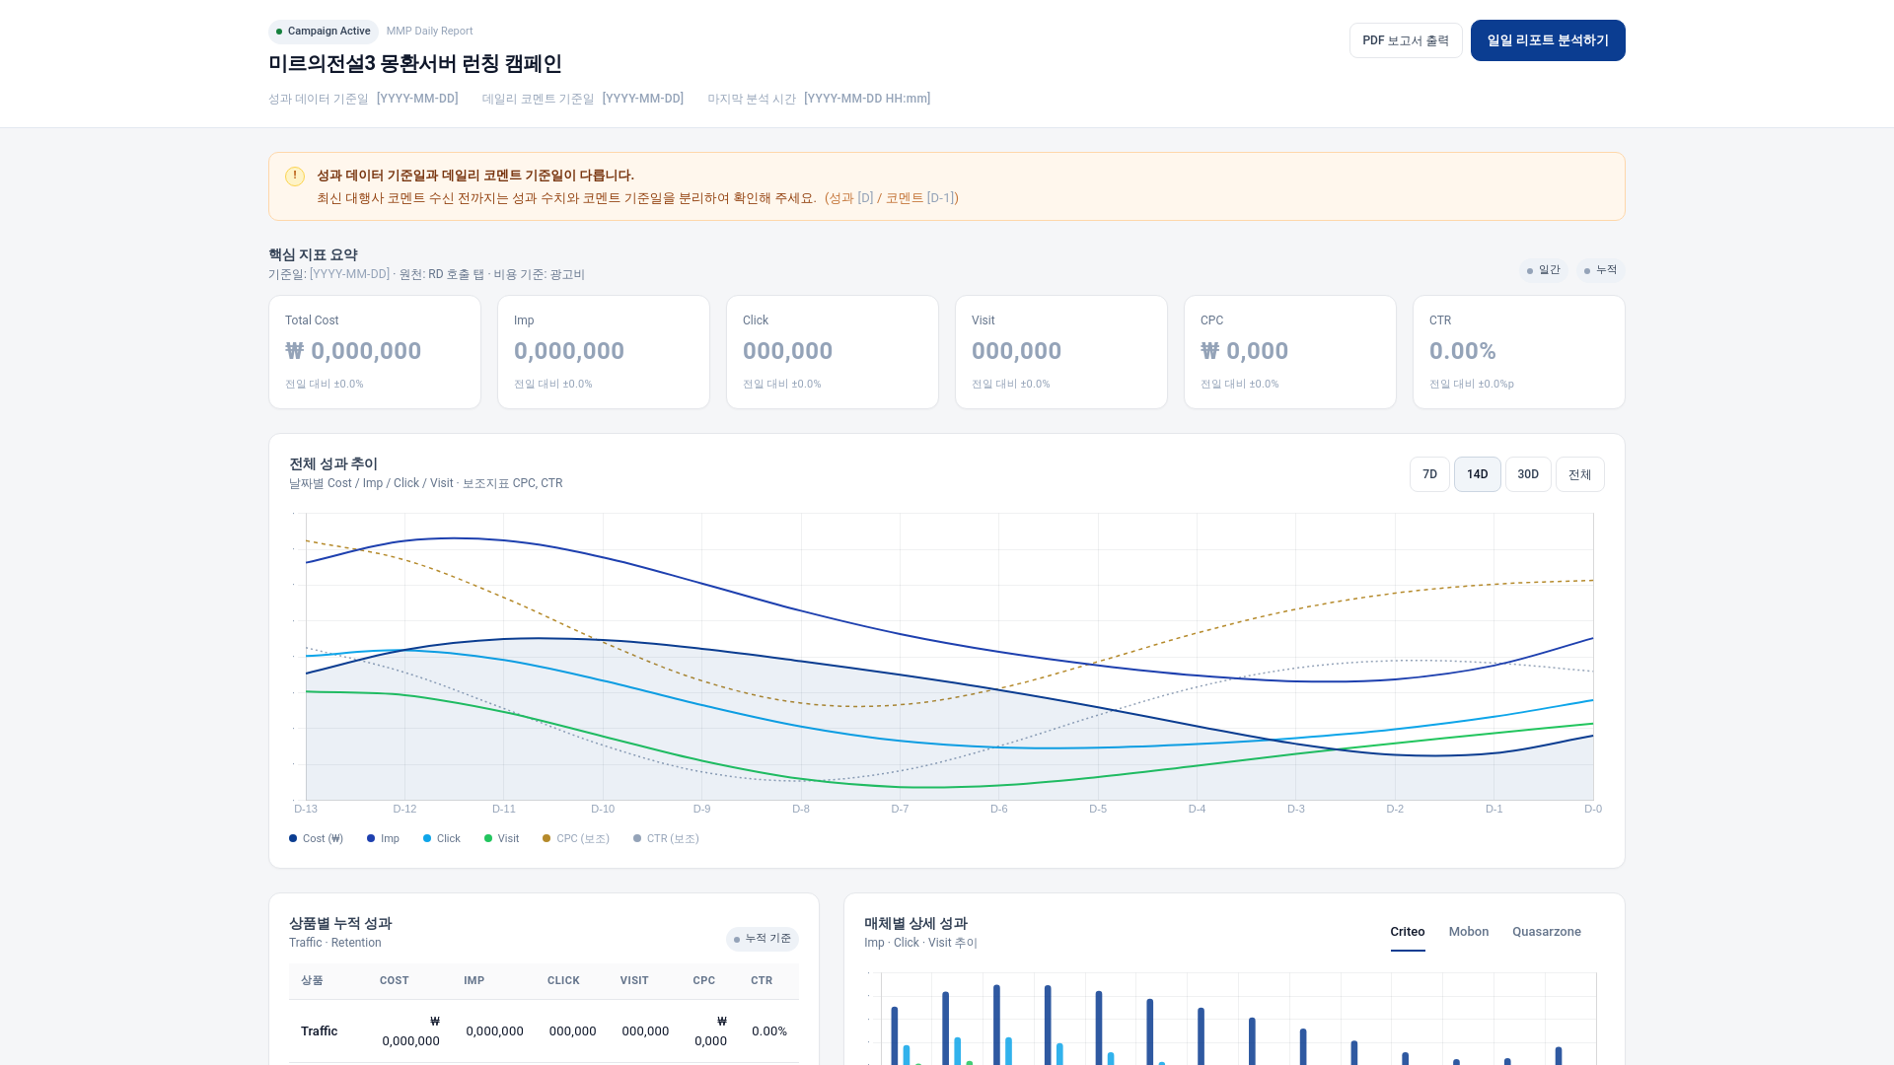Toggle the Imp legend entry
Image resolution: width=1894 pixels, height=1065 pixels.
click(x=383, y=838)
